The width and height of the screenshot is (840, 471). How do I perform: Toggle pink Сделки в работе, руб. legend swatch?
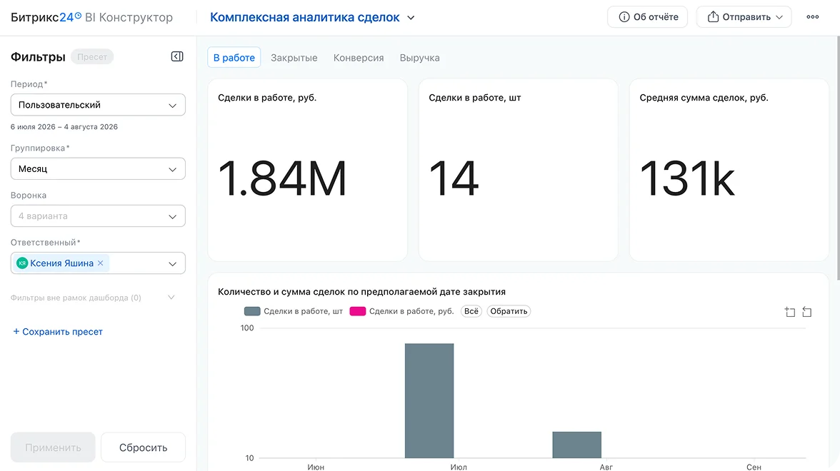pyautogui.click(x=358, y=311)
